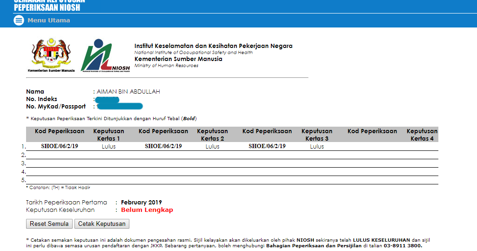Click the red Belum Lengkap status

tap(147, 210)
